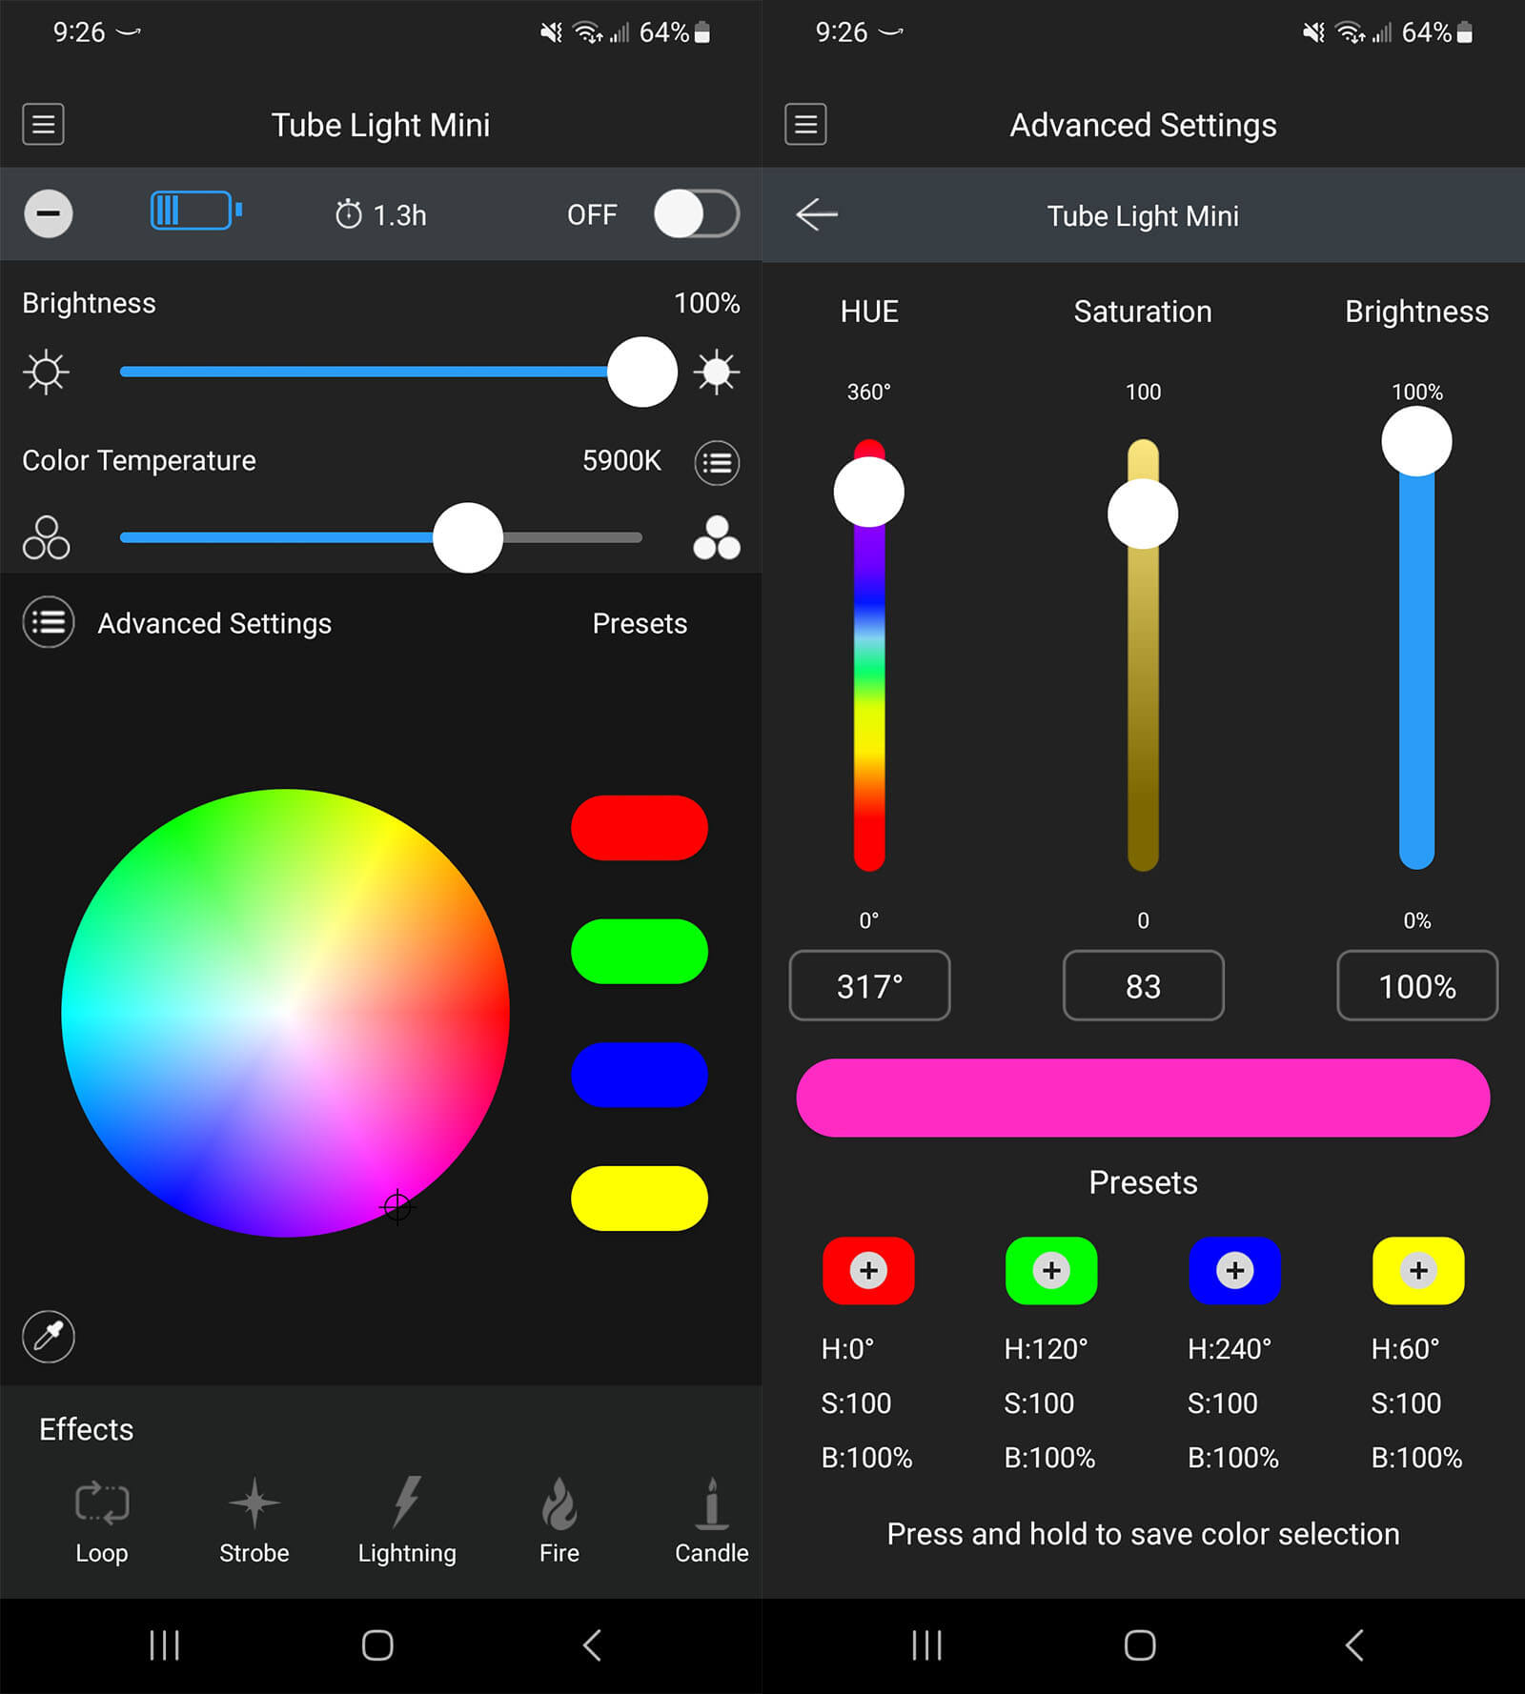This screenshot has height=1694, width=1525.
Task: Tap the eyedropper color picker icon
Action: [x=49, y=1336]
